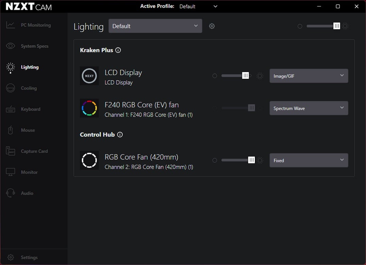Click the Kraken Plus info icon
The image size is (366, 265).
point(118,50)
